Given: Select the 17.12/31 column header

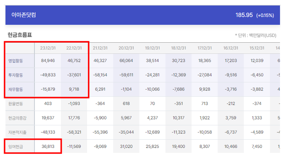Looking at the screenshot, I should (x=205, y=48).
